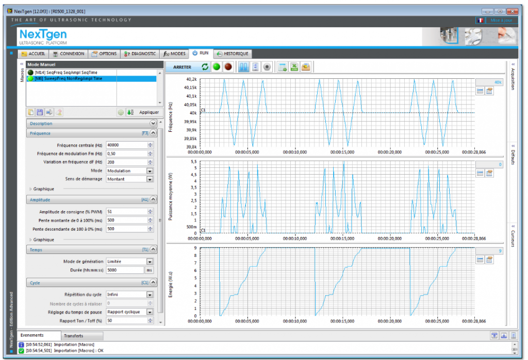
Task: Click the first icon in the events bar
Action: click(494, 335)
